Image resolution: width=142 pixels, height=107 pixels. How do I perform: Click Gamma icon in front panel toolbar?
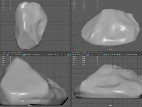(62, 55)
